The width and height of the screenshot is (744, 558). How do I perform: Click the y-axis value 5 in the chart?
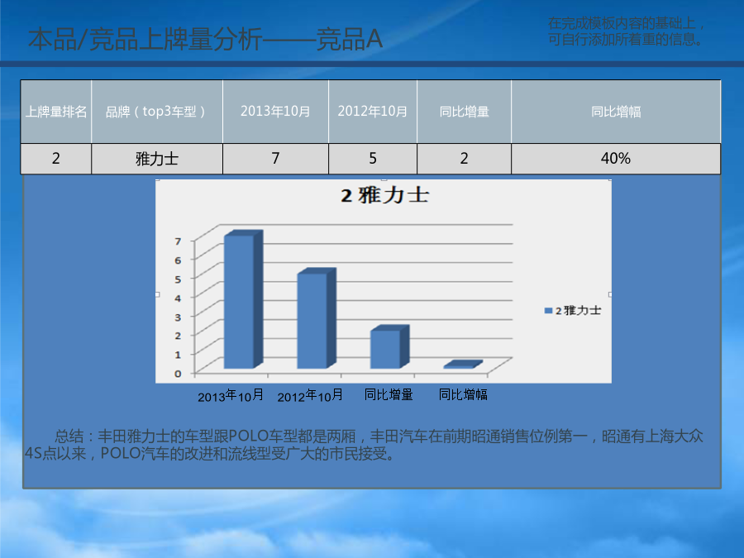coord(178,279)
